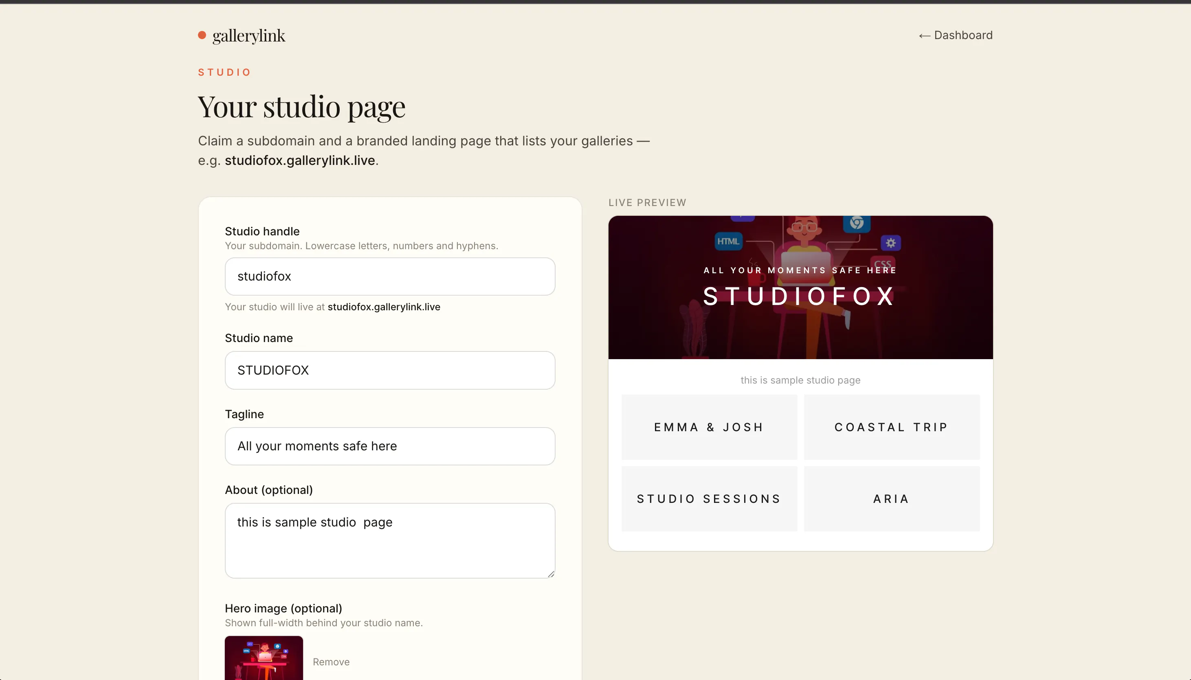Click the orange dot logo icon
This screenshot has width=1191, height=680.
click(202, 35)
